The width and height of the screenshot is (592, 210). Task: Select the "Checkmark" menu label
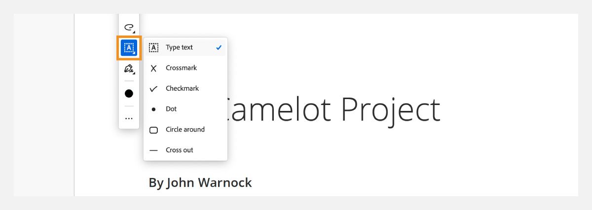[182, 89]
